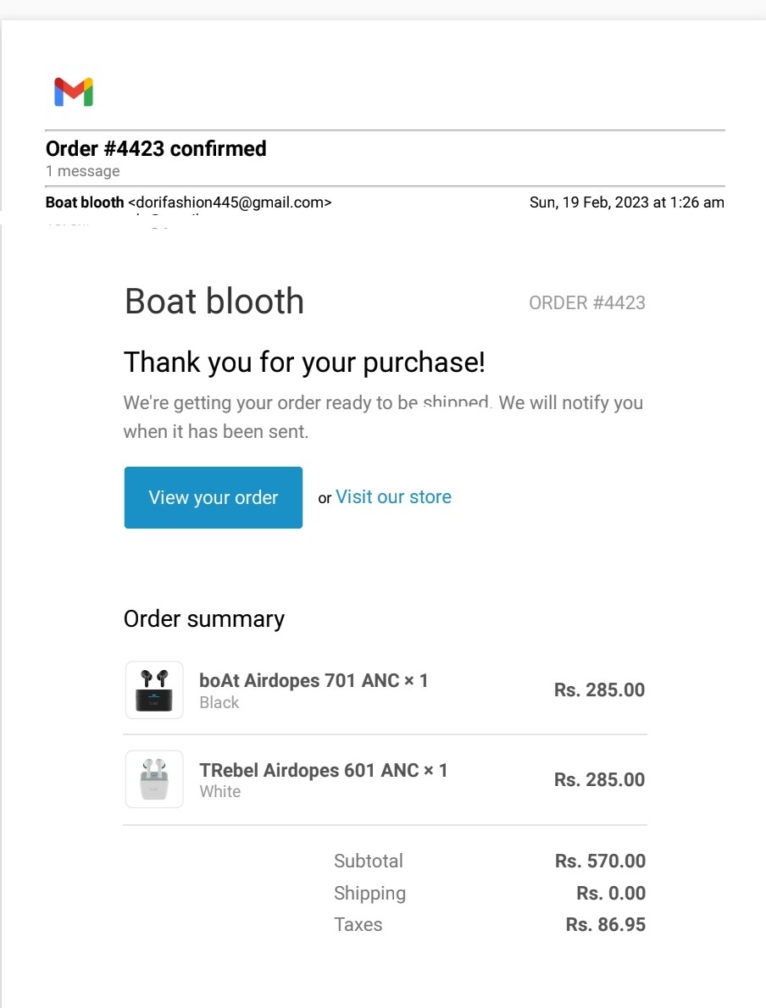Viewport: 766px width, 1008px height.
Task: Click the email date Sun, 19 Feb, 2023
Action: 626,202
